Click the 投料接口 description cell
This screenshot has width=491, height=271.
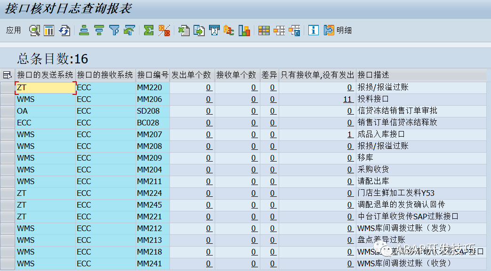pos(421,100)
